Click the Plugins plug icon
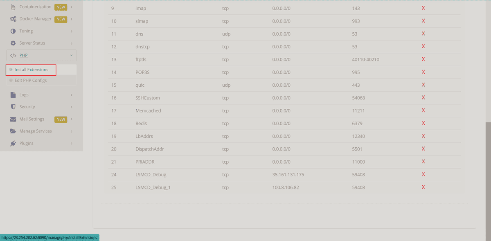The image size is (491, 241). click(x=13, y=144)
